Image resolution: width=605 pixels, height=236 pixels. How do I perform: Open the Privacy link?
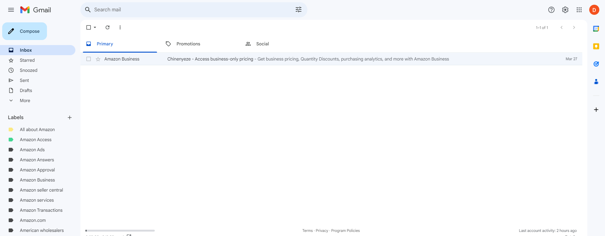[322, 231]
